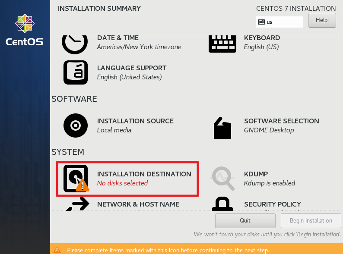Click 'Americas/New York timezone' text
The width and height of the screenshot is (343, 254).
[139, 47]
